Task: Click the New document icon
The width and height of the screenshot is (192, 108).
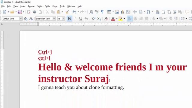Action: click(5, 12)
